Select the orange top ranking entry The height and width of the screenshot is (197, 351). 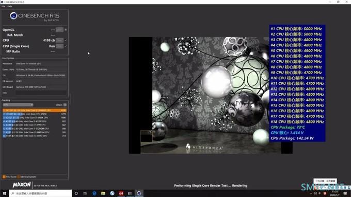(35, 110)
